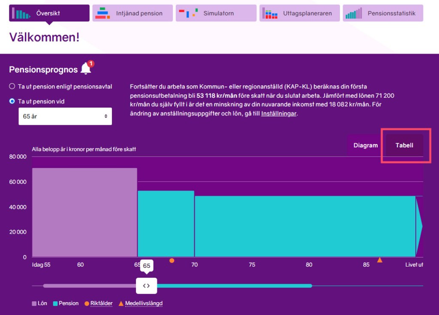439x315 pixels.
Task: Click the pension age slider handle
Action: point(146,286)
